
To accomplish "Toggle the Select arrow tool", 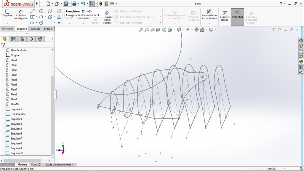I will [92, 4].
